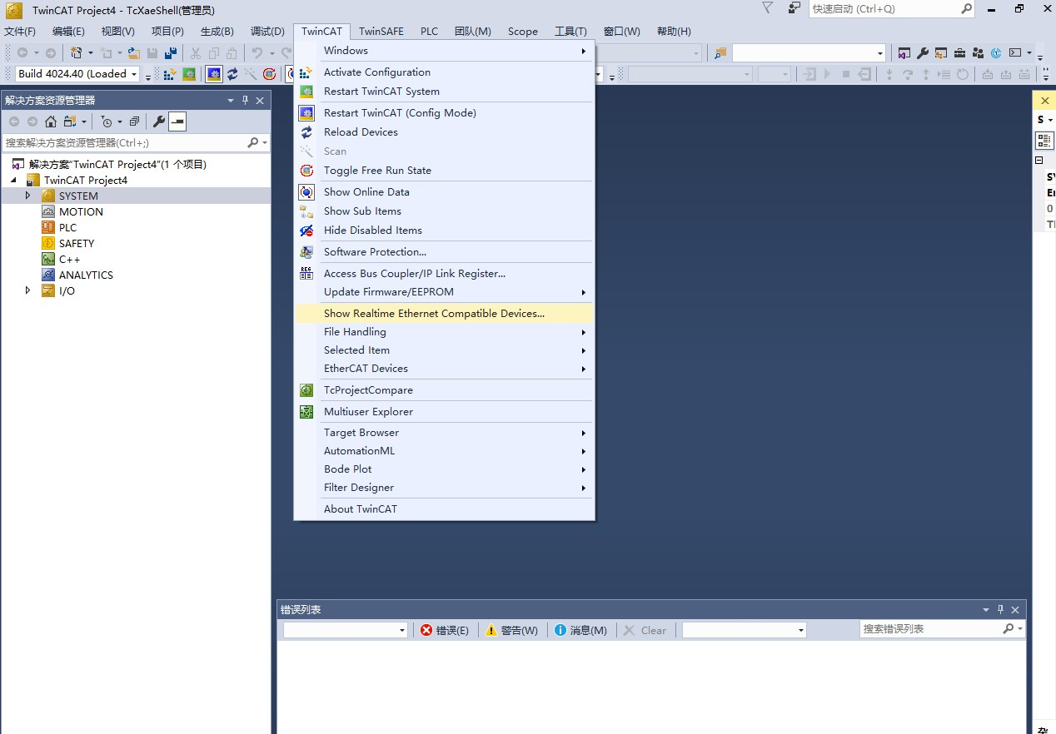Open File Handling submenu
Image resolution: width=1056 pixels, height=734 pixels.
point(445,332)
